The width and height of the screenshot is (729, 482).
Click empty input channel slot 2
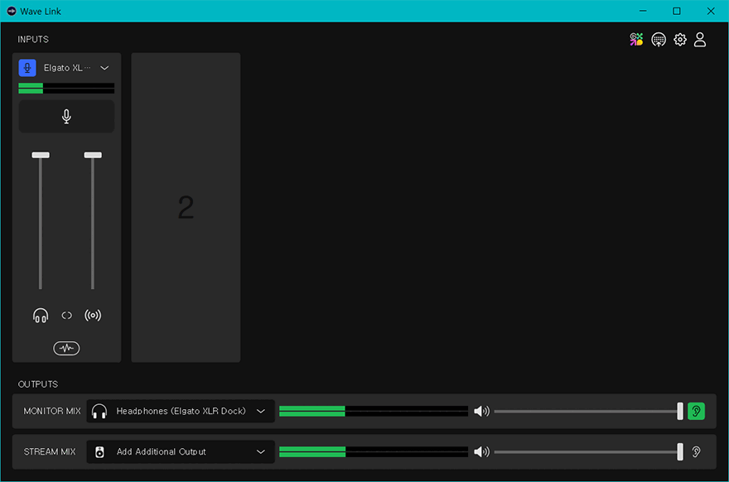coord(186,207)
